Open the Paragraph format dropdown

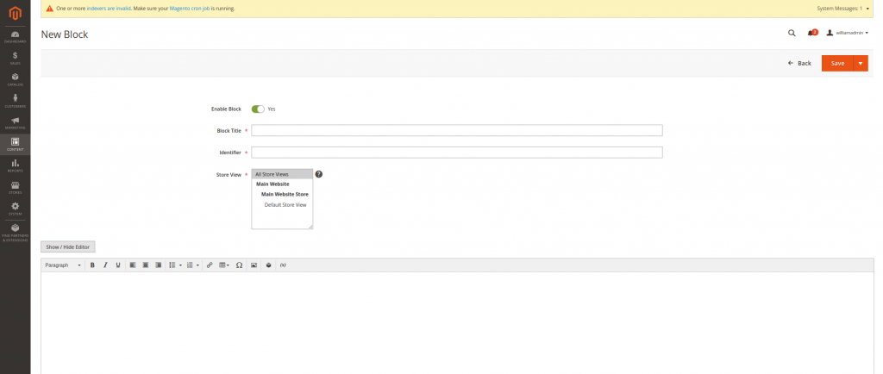[63, 265]
